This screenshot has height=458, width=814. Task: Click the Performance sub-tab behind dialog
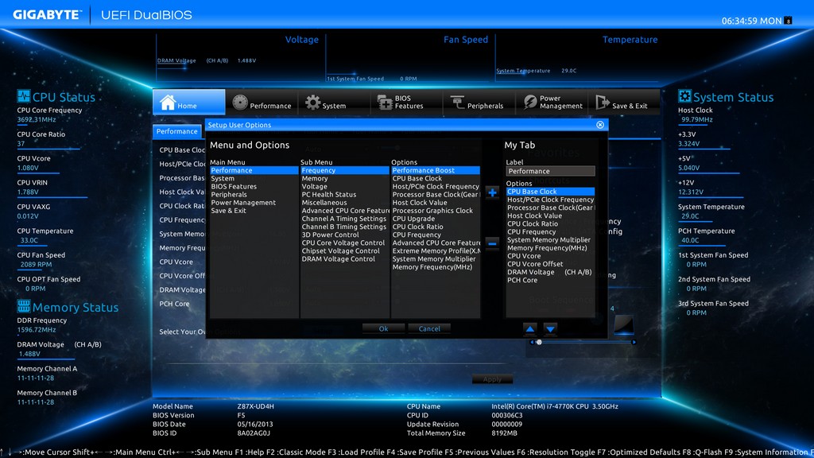177,131
